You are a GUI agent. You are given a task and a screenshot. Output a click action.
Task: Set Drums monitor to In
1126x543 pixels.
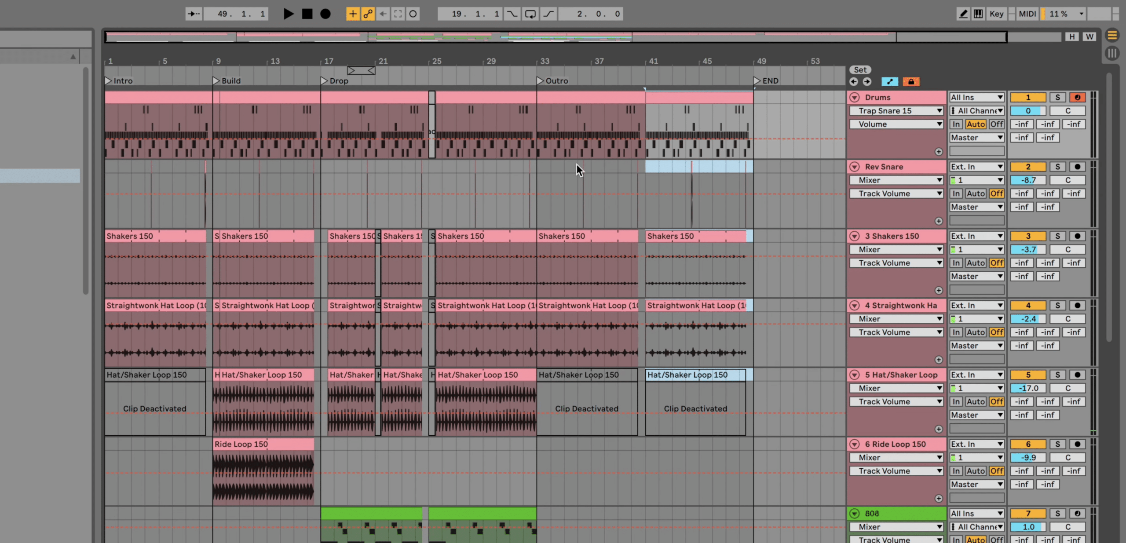click(x=956, y=124)
